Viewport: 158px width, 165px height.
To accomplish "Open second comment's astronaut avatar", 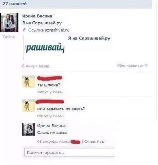I will point(28,106).
